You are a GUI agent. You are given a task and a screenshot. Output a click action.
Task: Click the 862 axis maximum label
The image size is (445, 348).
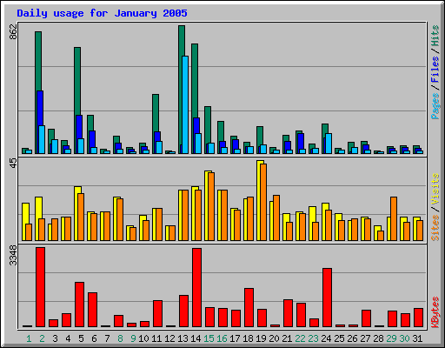[x=13, y=32]
